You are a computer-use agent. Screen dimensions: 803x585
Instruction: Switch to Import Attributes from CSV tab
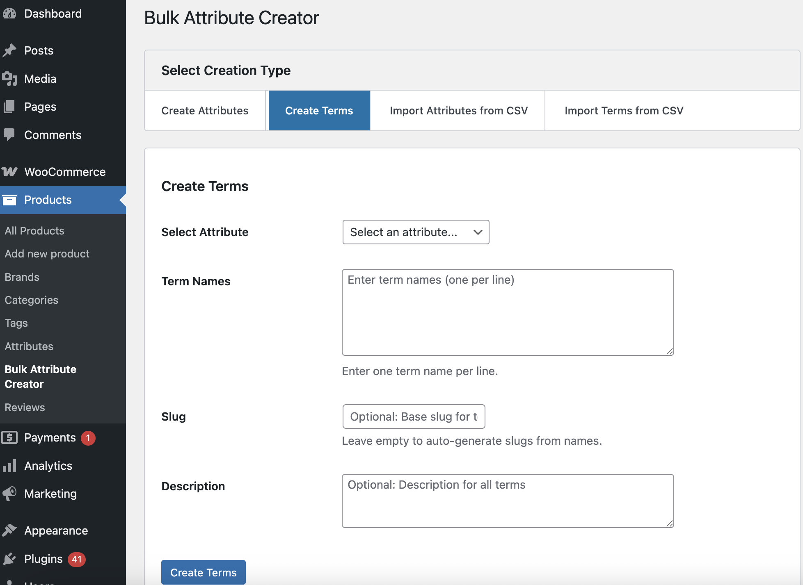coord(459,111)
